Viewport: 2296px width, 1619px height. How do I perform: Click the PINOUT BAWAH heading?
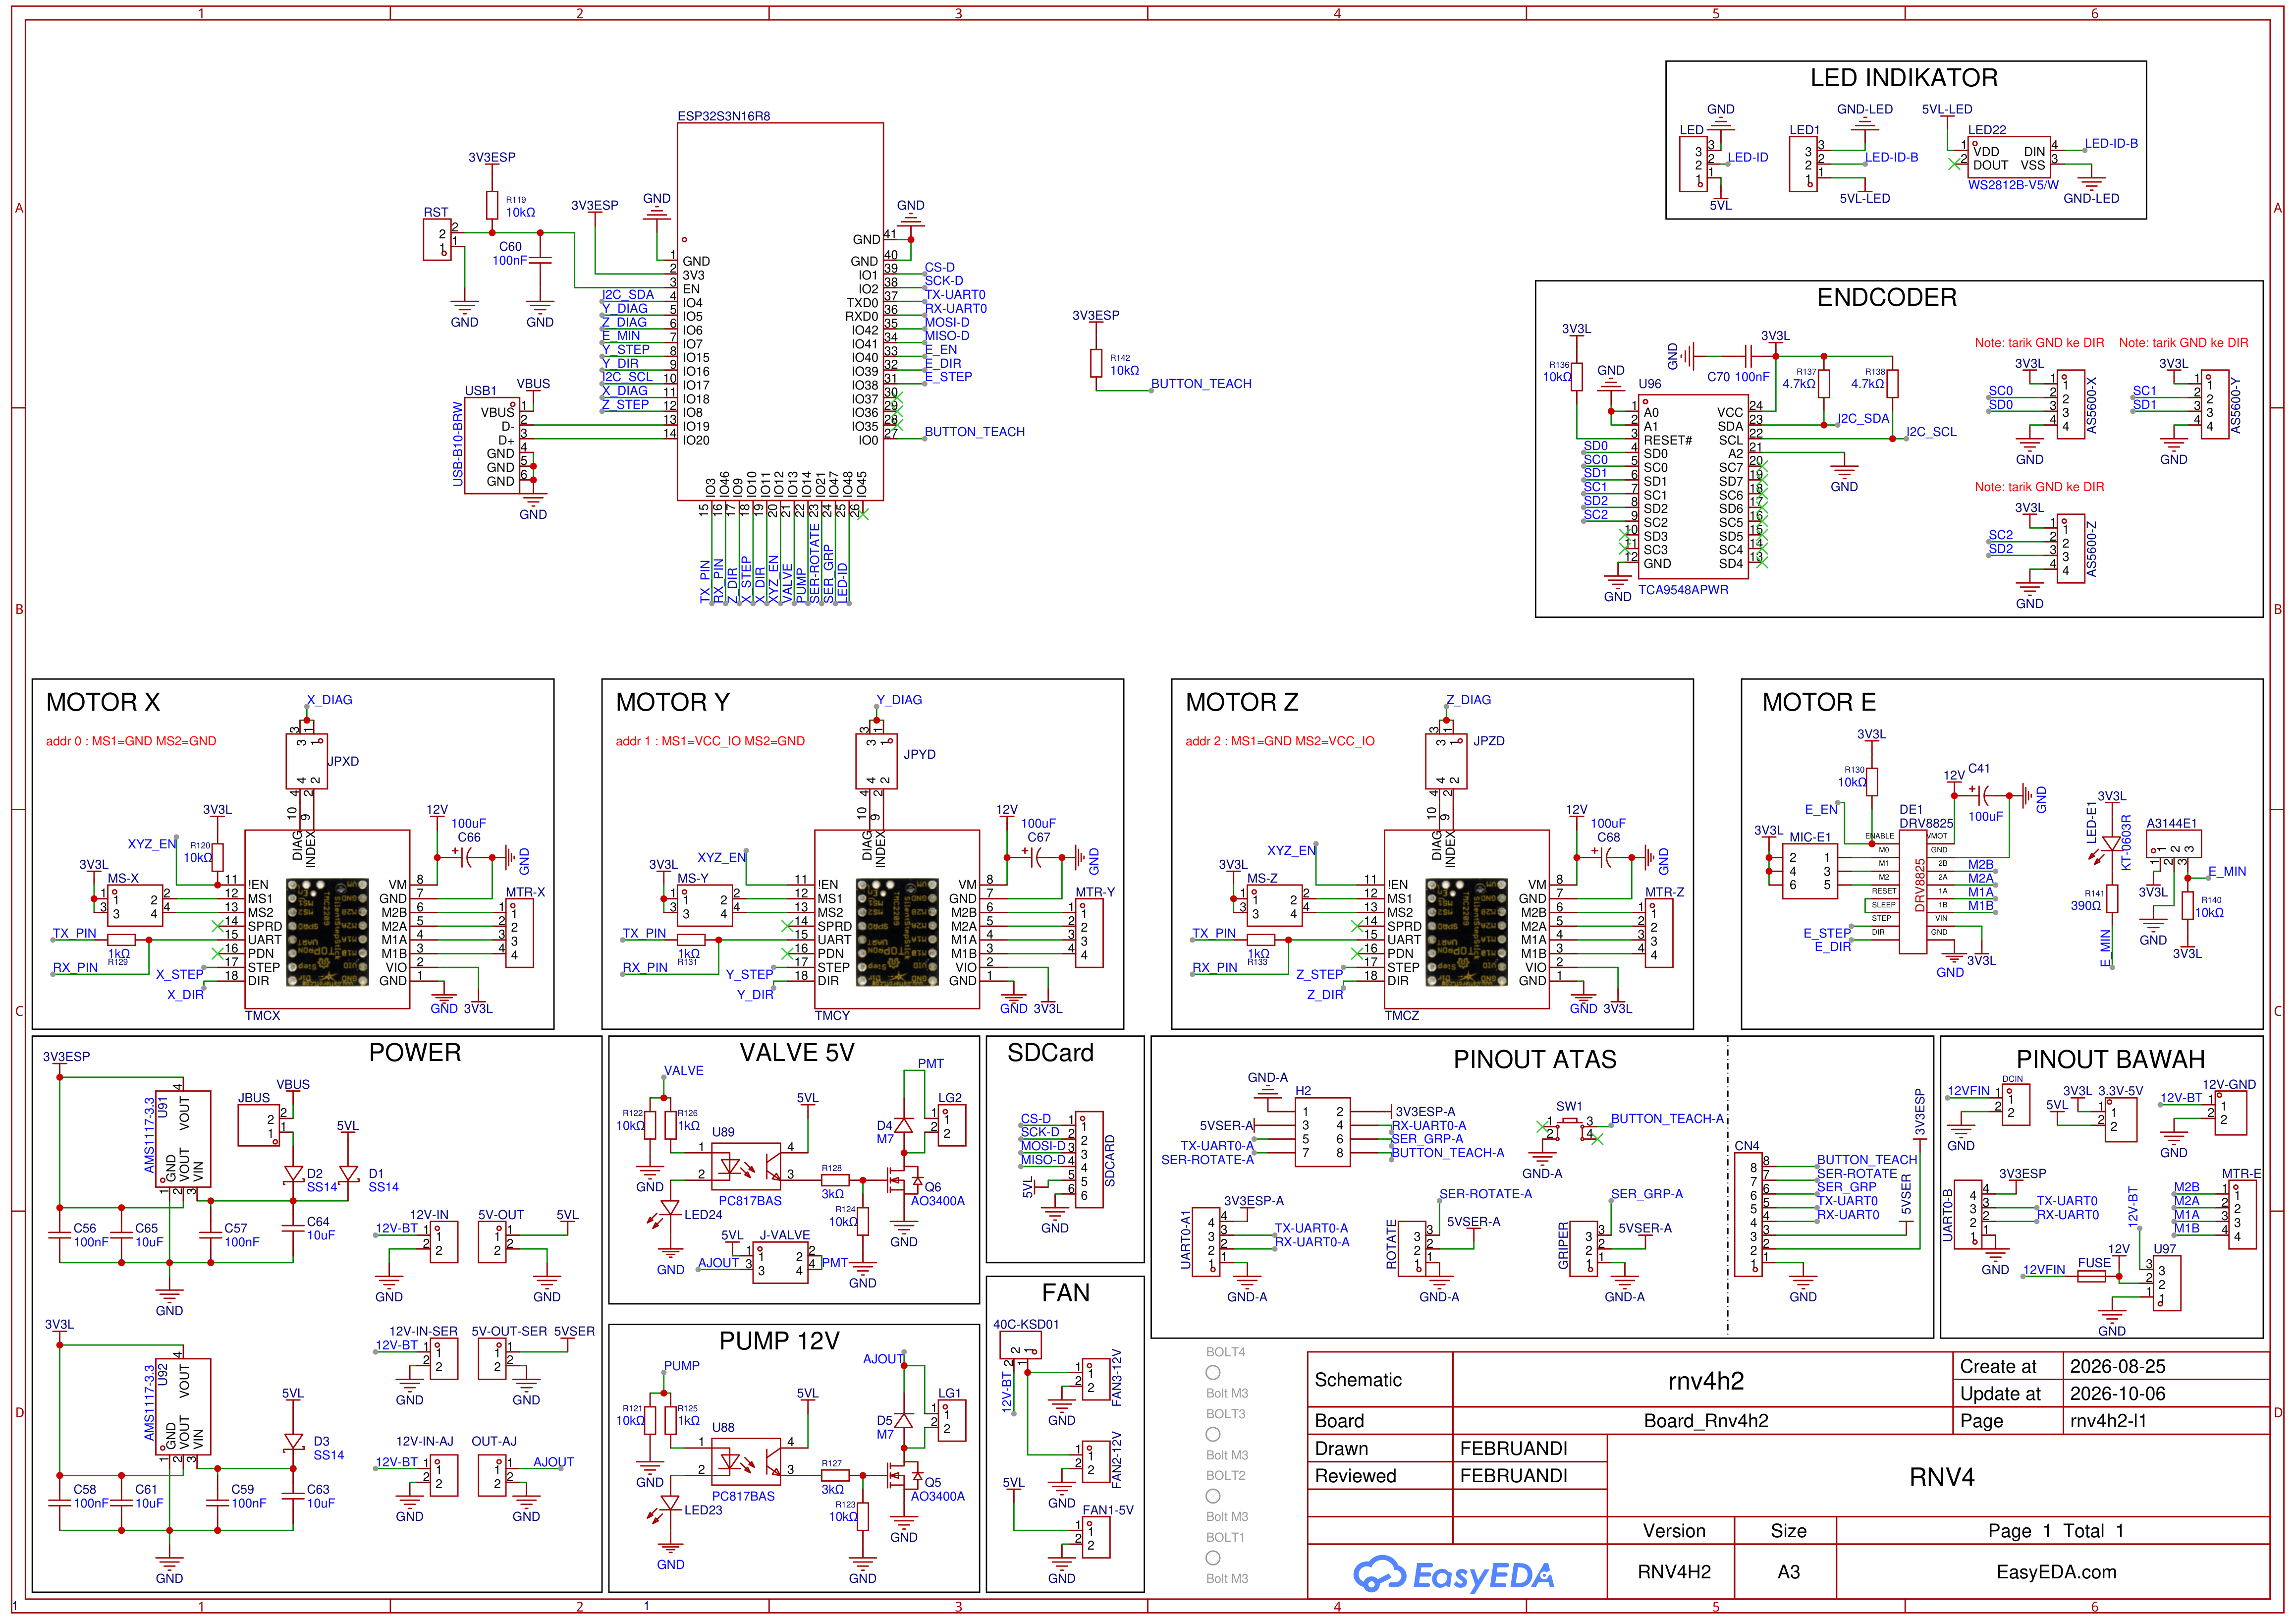coord(2110,1059)
